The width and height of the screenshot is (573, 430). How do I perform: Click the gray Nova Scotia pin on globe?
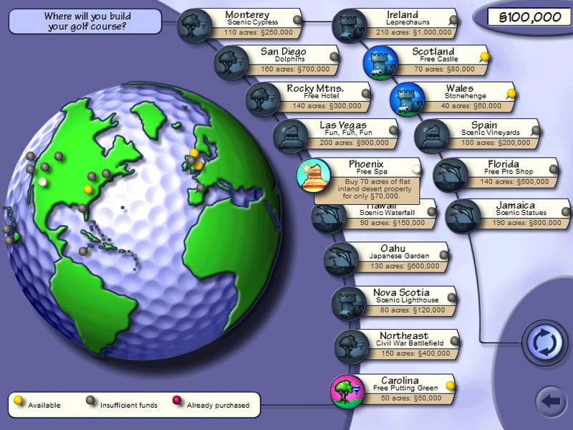click(106, 173)
